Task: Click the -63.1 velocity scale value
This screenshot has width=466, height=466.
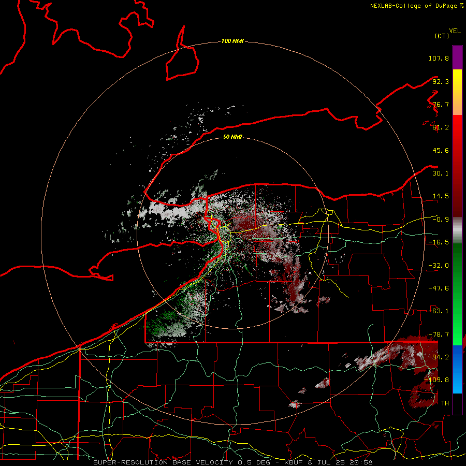Action: (439, 311)
